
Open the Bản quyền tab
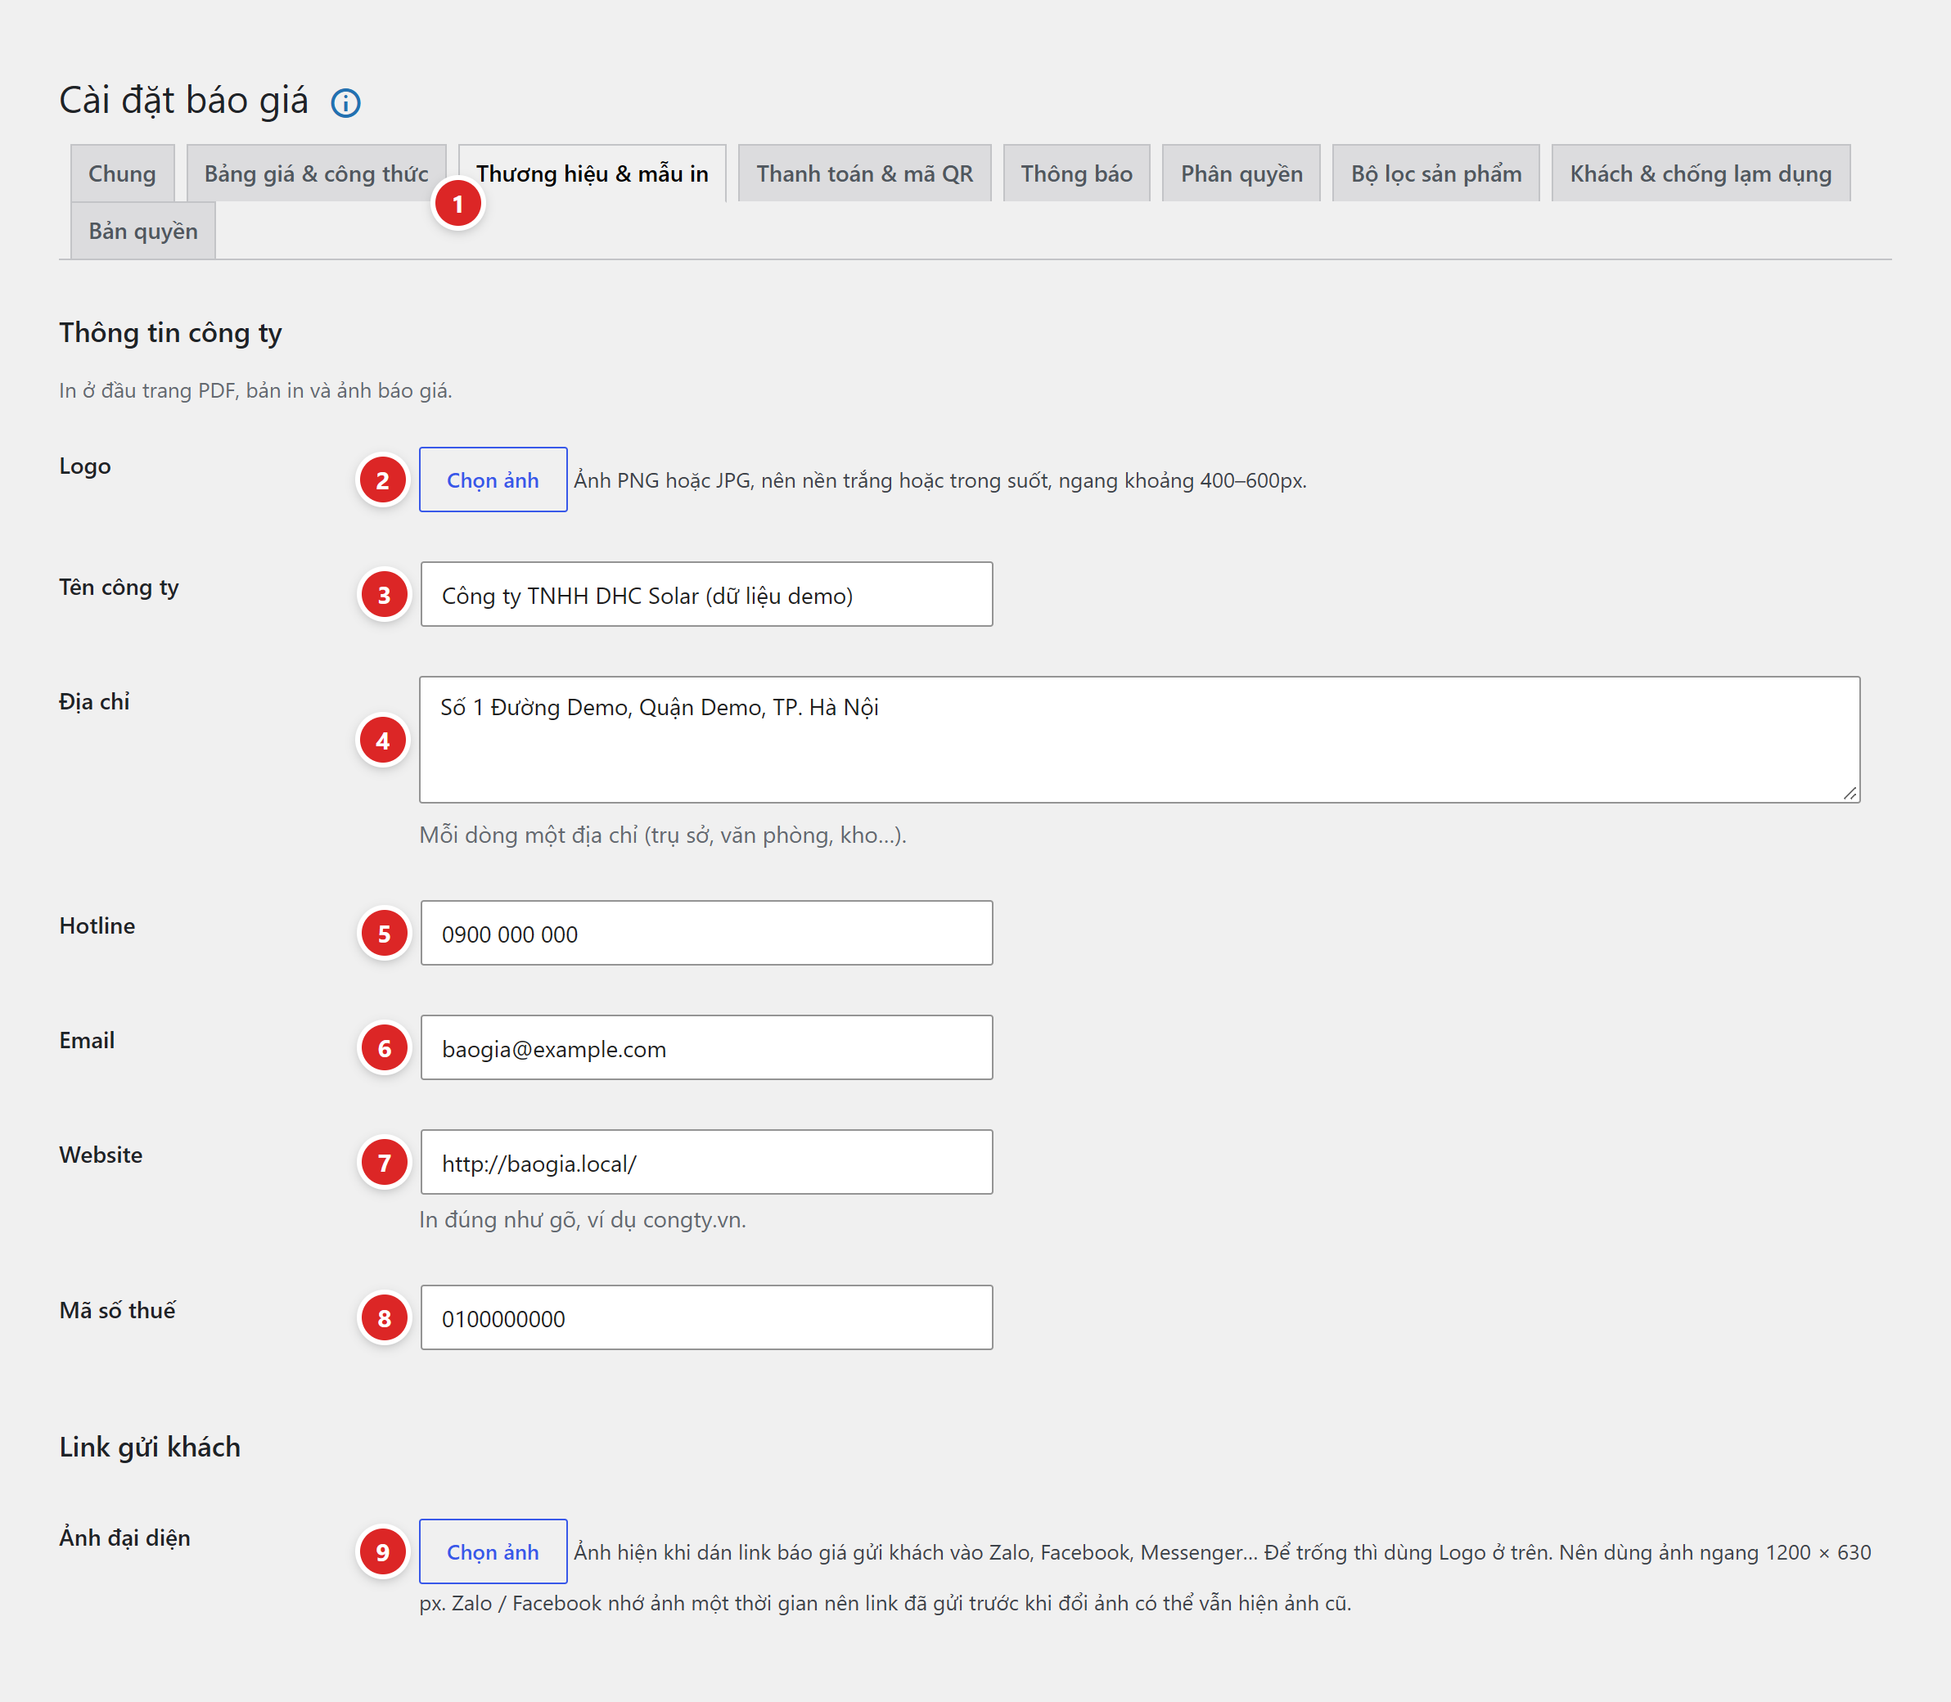click(143, 231)
